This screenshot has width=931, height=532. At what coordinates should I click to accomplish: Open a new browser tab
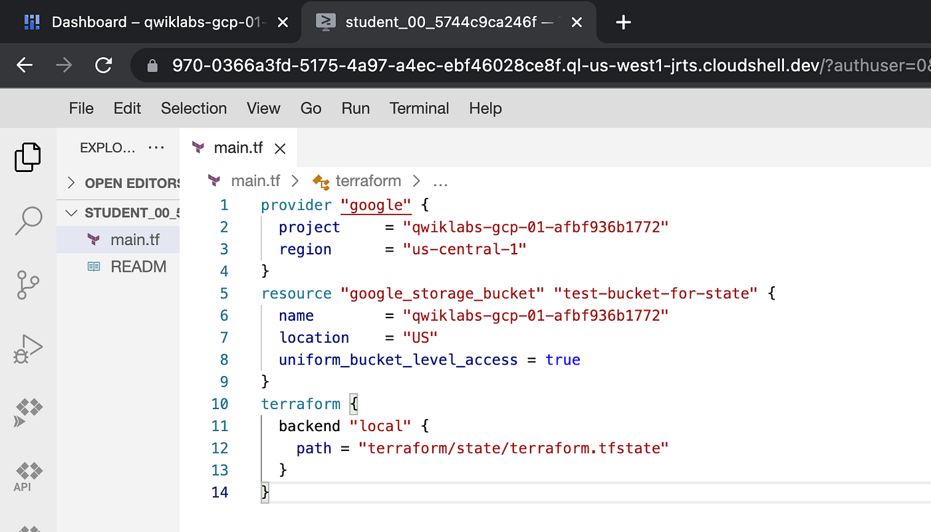623,23
